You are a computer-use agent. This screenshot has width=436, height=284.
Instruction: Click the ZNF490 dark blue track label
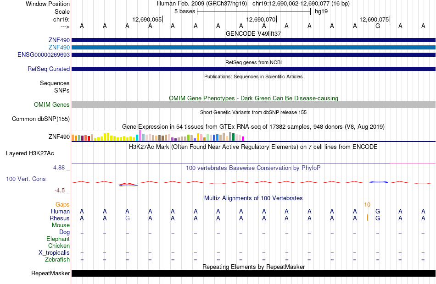[59, 40]
